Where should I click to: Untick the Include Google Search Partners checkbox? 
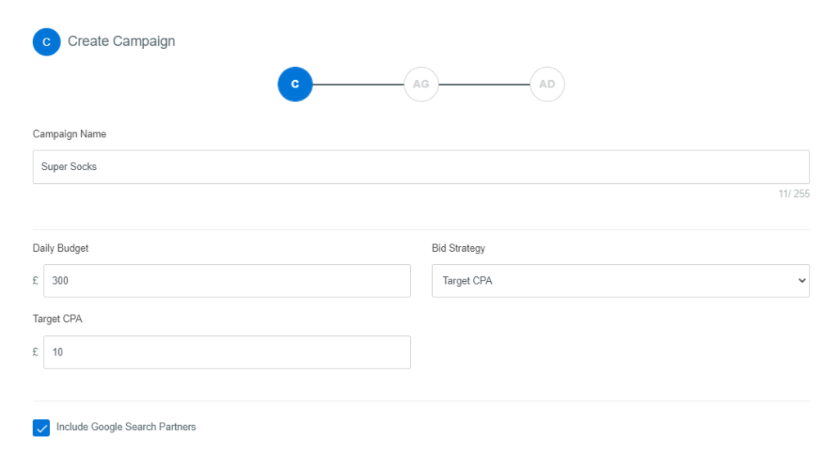[41, 427]
